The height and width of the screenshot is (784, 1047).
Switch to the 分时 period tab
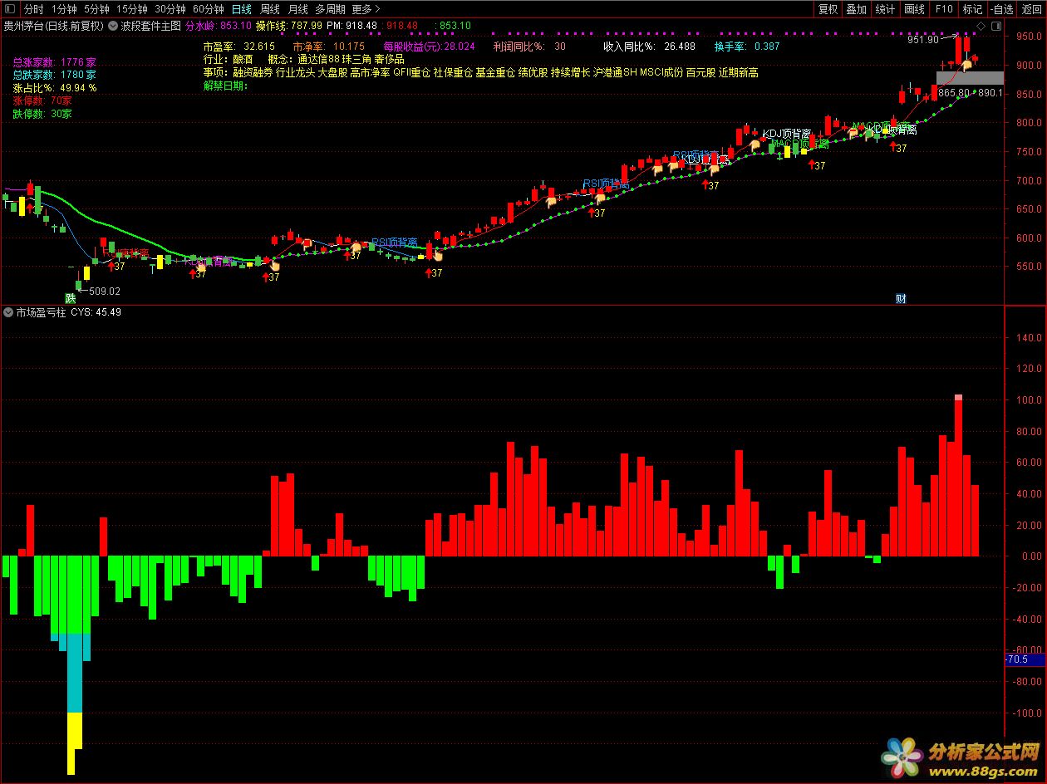pos(33,9)
